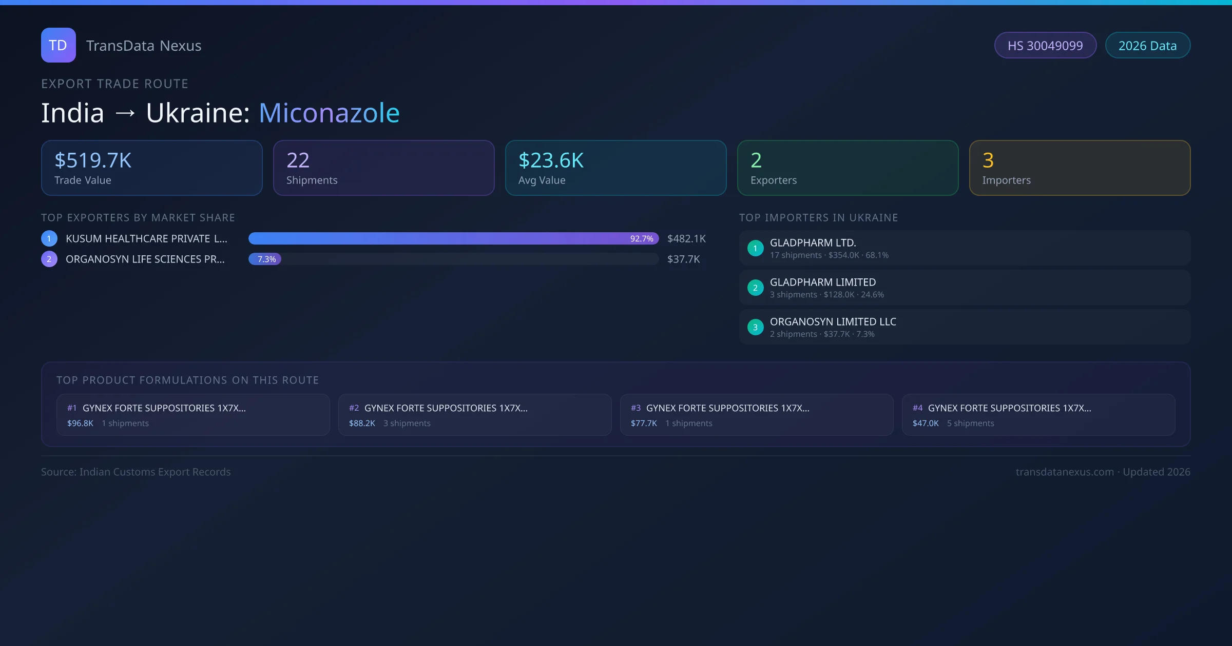
Task: Click green rank 1 badge beside GLADPHARM LTD.
Action: click(x=755, y=248)
